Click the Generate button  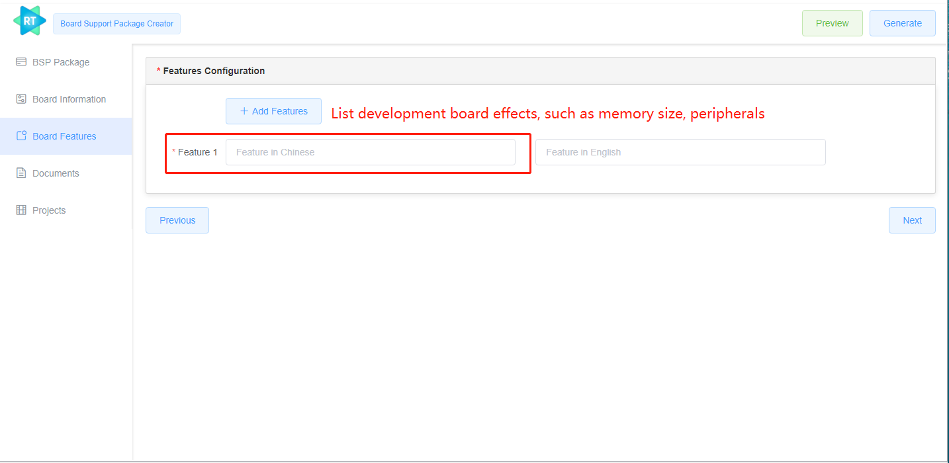click(902, 22)
